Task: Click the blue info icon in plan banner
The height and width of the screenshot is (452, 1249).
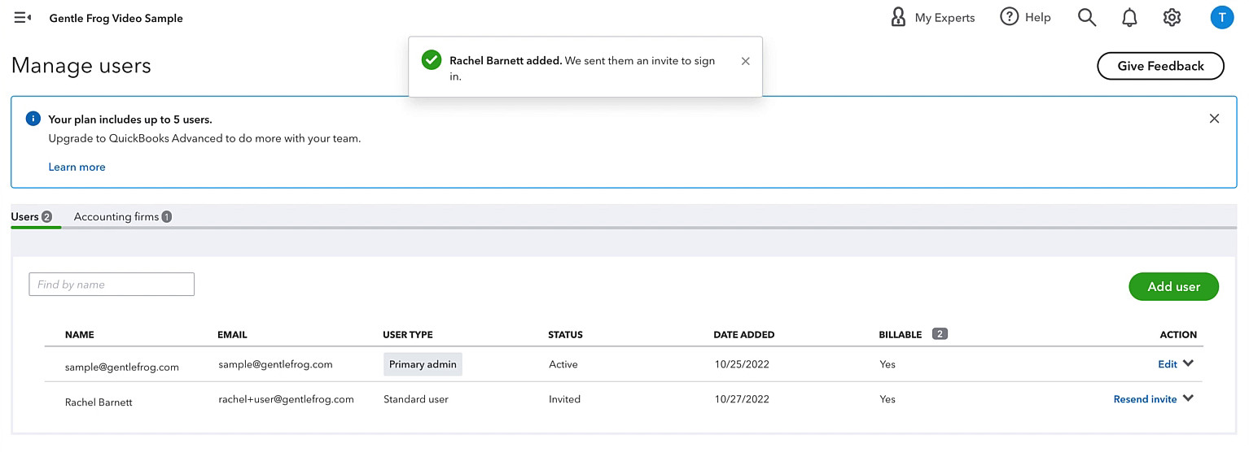Action: point(33,119)
